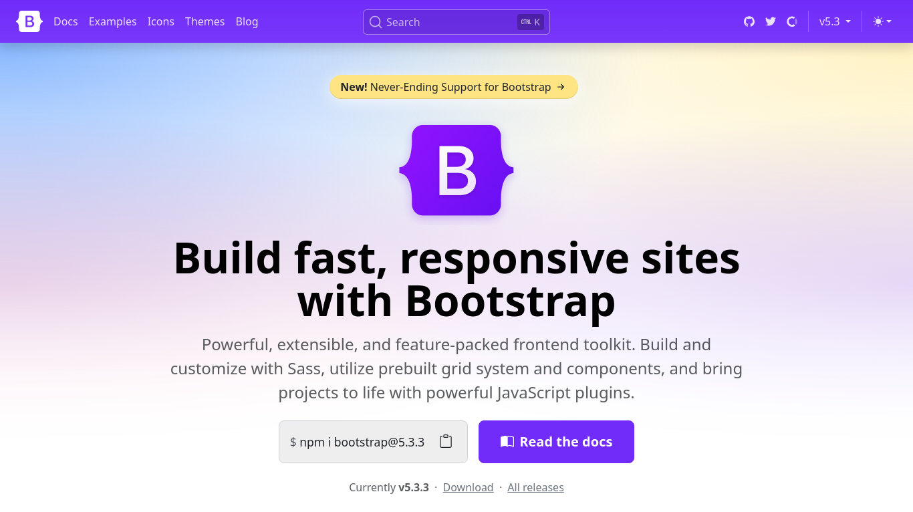Screen dimensions: 913x512
Task: Open the Open Collective icon link
Action: [792, 21]
